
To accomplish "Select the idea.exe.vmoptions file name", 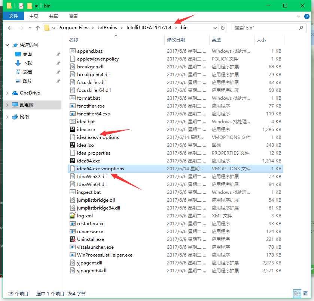I will click(98, 137).
